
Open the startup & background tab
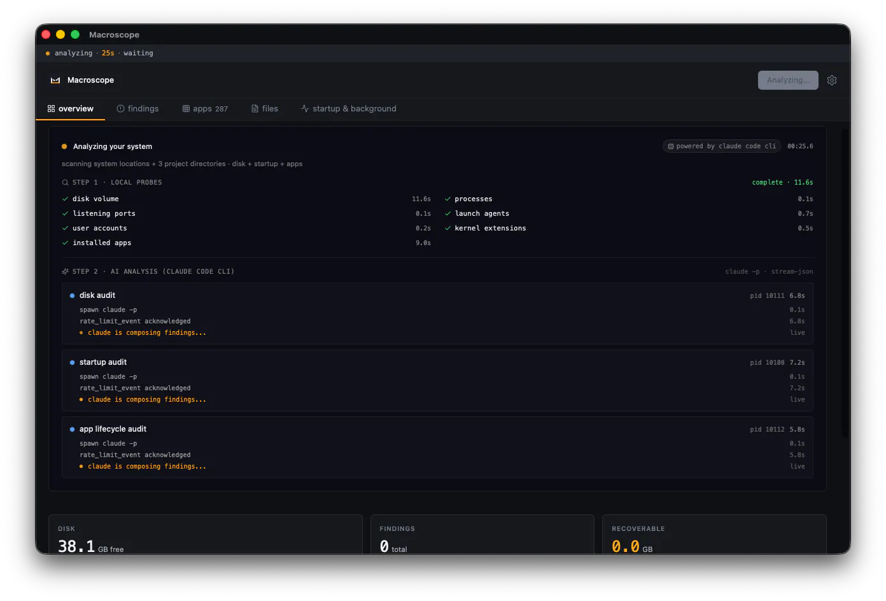tap(349, 109)
